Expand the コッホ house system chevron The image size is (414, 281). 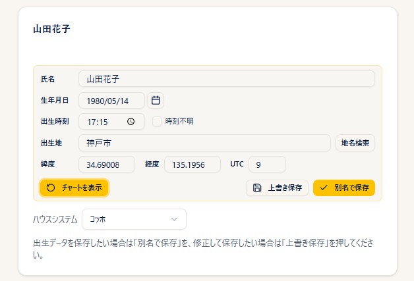pos(174,219)
